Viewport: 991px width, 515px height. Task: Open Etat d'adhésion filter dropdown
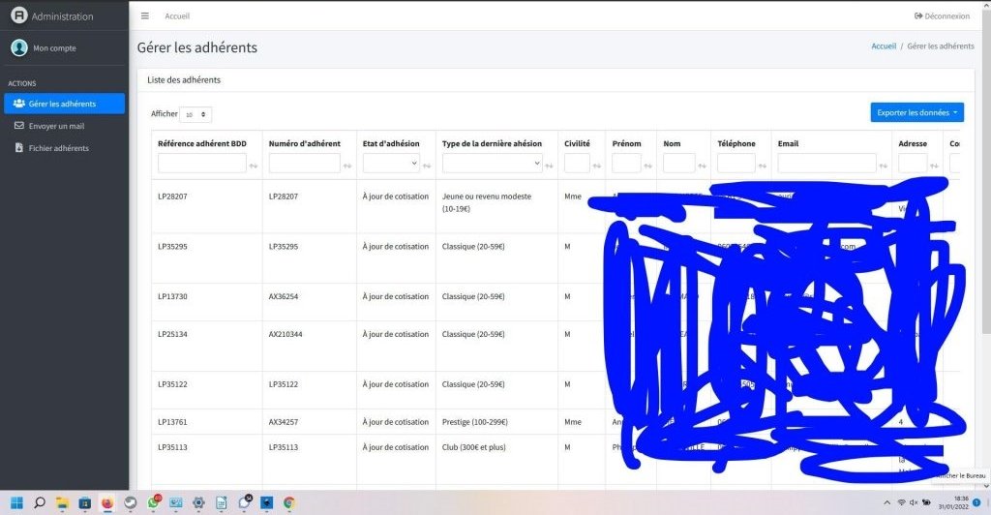click(391, 164)
